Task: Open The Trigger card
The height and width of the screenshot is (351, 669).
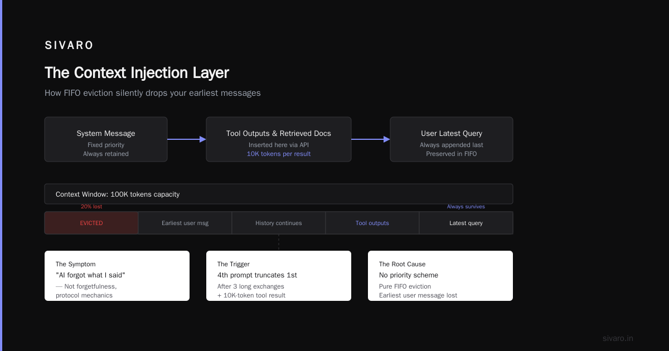Action: click(279, 276)
